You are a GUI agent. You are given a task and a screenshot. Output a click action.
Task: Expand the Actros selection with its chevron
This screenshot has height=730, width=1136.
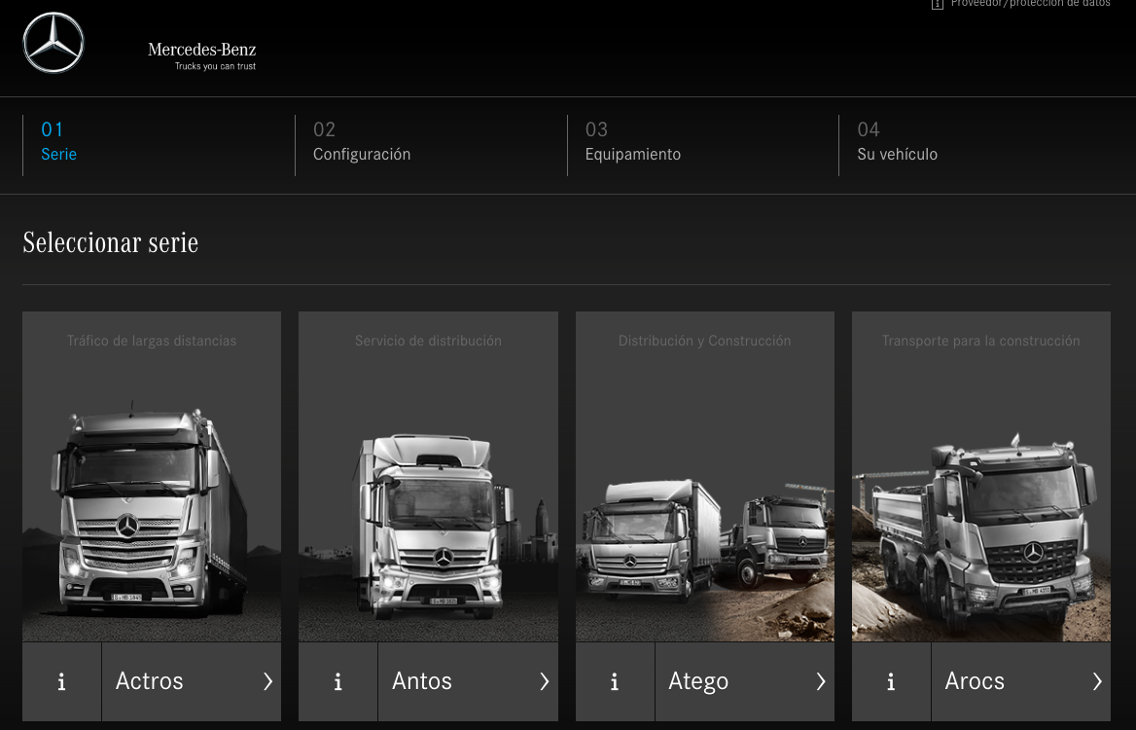[267, 681]
